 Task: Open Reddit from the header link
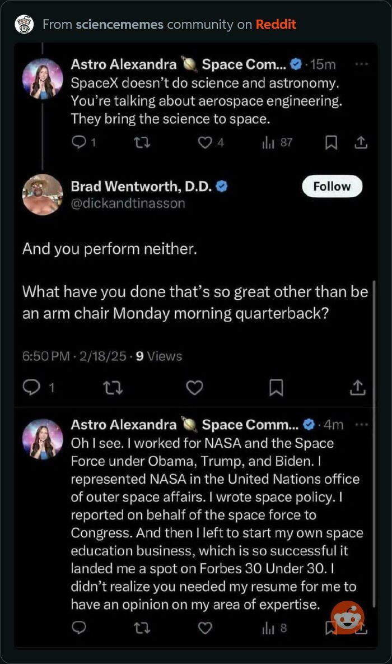tap(276, 25)
